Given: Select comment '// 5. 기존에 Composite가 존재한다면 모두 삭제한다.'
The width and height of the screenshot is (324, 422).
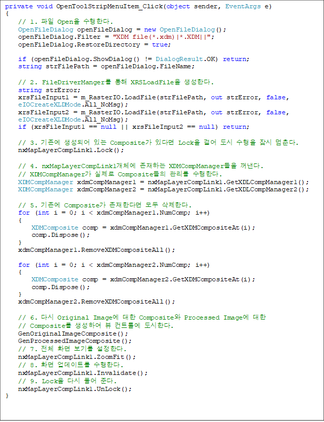Looking at the screenshot, I should tap(104, 205).
